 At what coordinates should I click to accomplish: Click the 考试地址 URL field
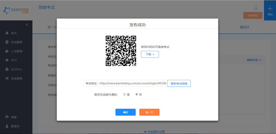point(125,83)
